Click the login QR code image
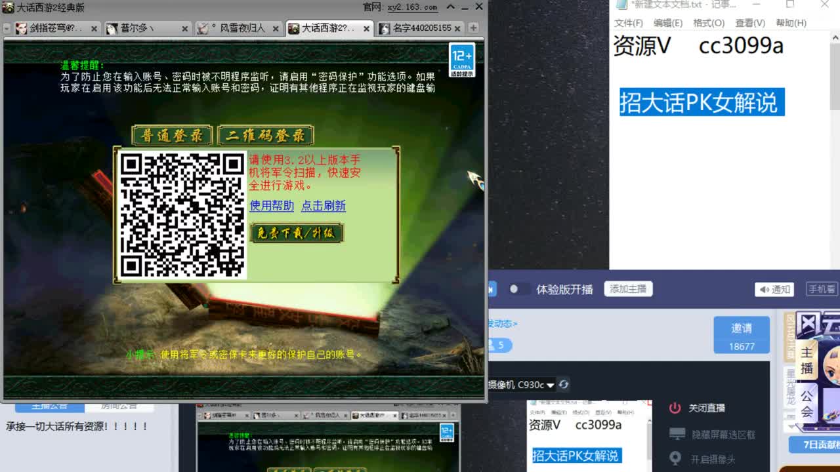The width and height of the screenshot is (840, 472). (x=182, y=215)
